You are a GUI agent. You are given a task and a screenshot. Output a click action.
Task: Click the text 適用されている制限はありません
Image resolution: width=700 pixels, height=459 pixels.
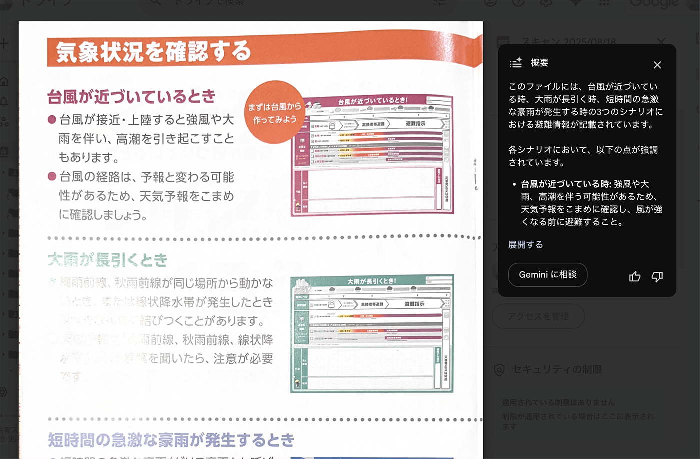[558, 402]
